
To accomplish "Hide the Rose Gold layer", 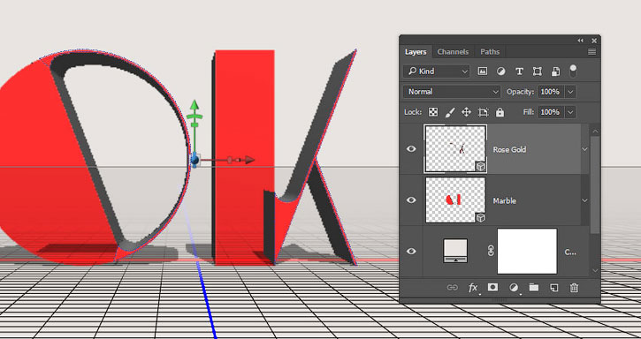I will tap(411, 149).
